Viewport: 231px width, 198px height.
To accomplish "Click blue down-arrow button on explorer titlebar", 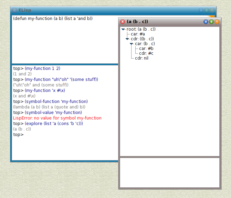I will 206,22.
